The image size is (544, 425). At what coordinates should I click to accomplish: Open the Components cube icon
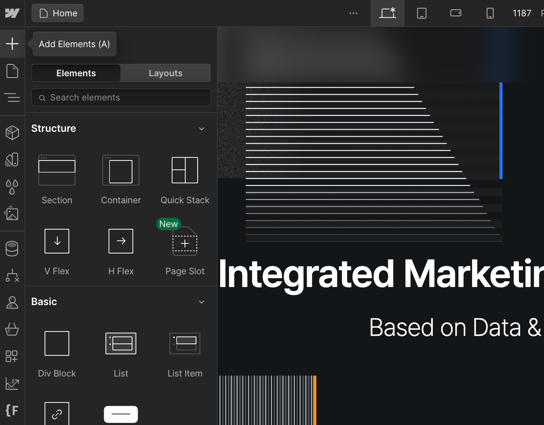[12, 132]
